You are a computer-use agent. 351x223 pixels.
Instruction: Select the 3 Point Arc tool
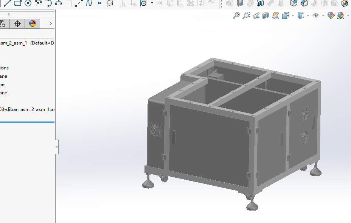59,3
